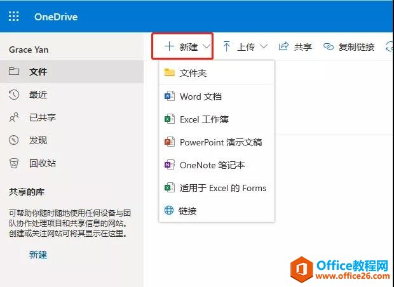Select 文件 in the left navigation

[72, 72]
